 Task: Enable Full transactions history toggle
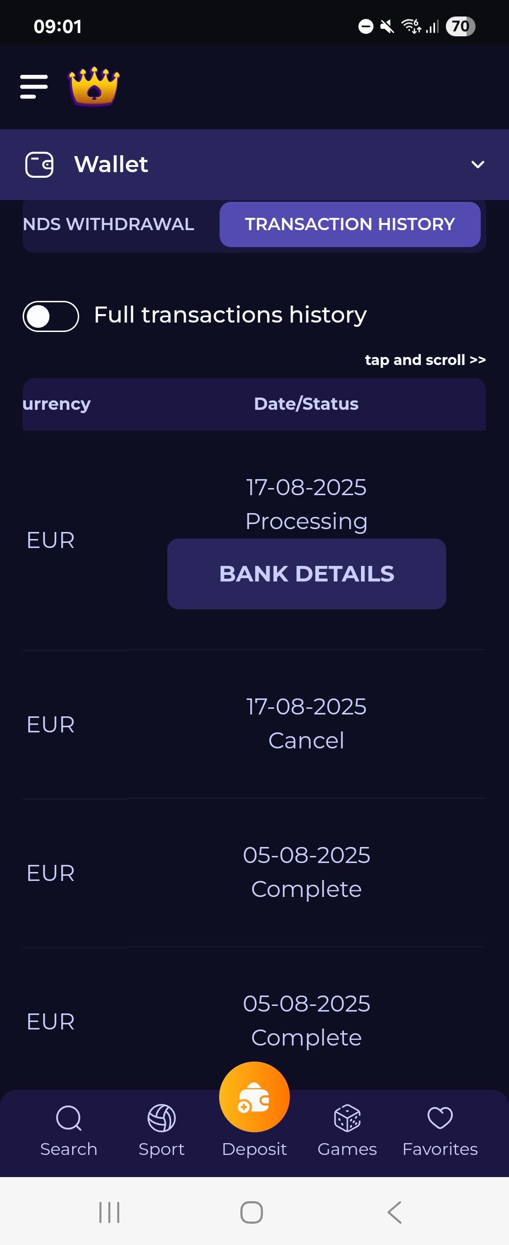pyautogui.click(x=51, y=316)
